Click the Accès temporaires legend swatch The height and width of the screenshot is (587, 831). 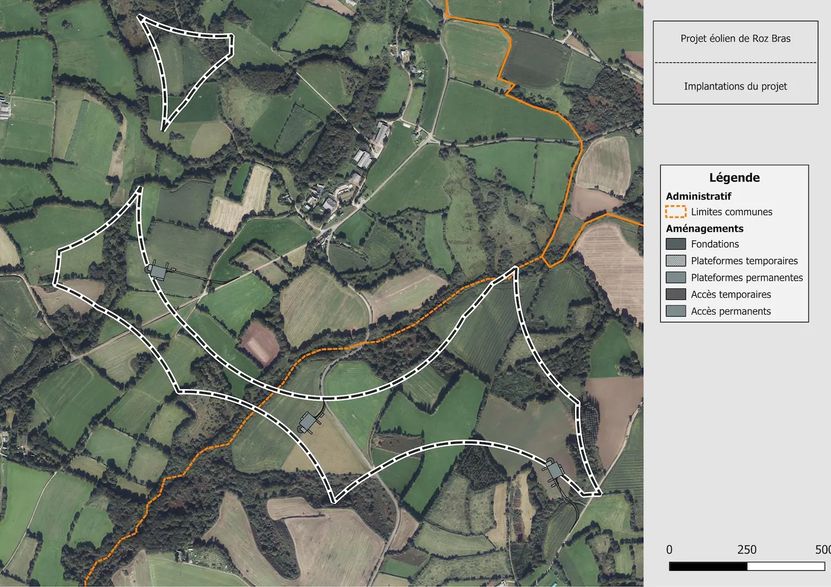pyautogui.click(x=676, y=294)
